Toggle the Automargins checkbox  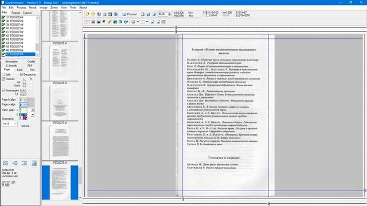[x=3, y=90]
